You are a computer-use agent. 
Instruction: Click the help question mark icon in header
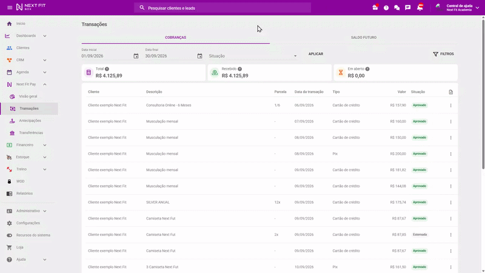[386, 8]
